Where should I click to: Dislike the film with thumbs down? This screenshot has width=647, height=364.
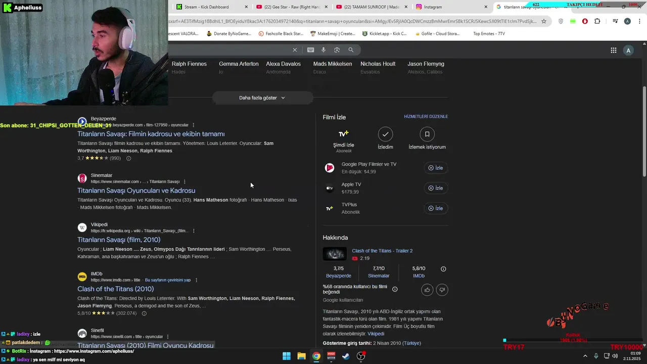[442, 290]
